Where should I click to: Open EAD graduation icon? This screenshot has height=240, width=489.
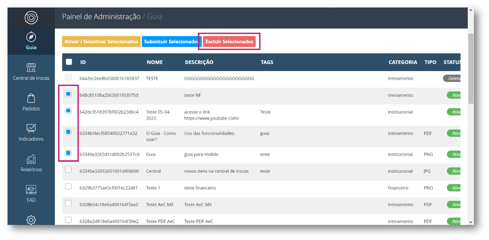pos(31,190)
